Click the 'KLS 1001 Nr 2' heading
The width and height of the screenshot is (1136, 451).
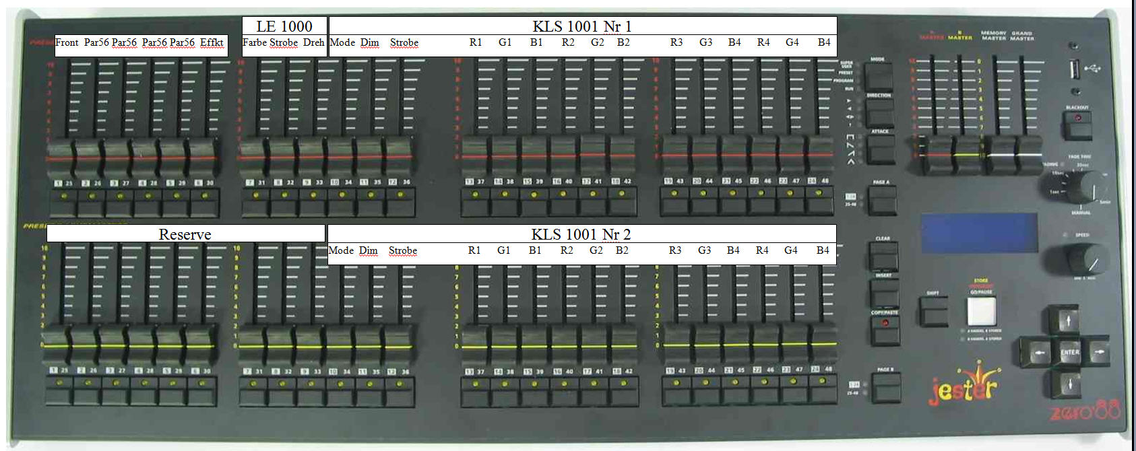point(581,234)
